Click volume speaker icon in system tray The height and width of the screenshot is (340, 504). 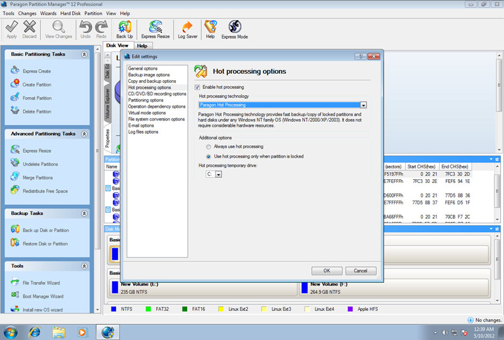click(445, 332)
